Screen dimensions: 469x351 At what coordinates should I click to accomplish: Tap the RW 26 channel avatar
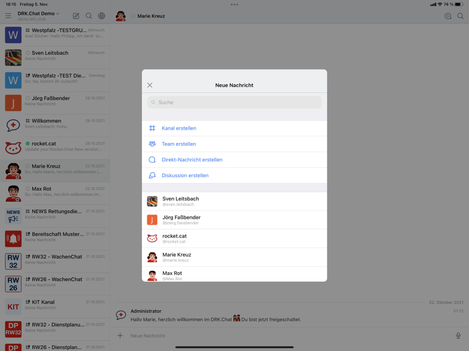coord(13,284)
